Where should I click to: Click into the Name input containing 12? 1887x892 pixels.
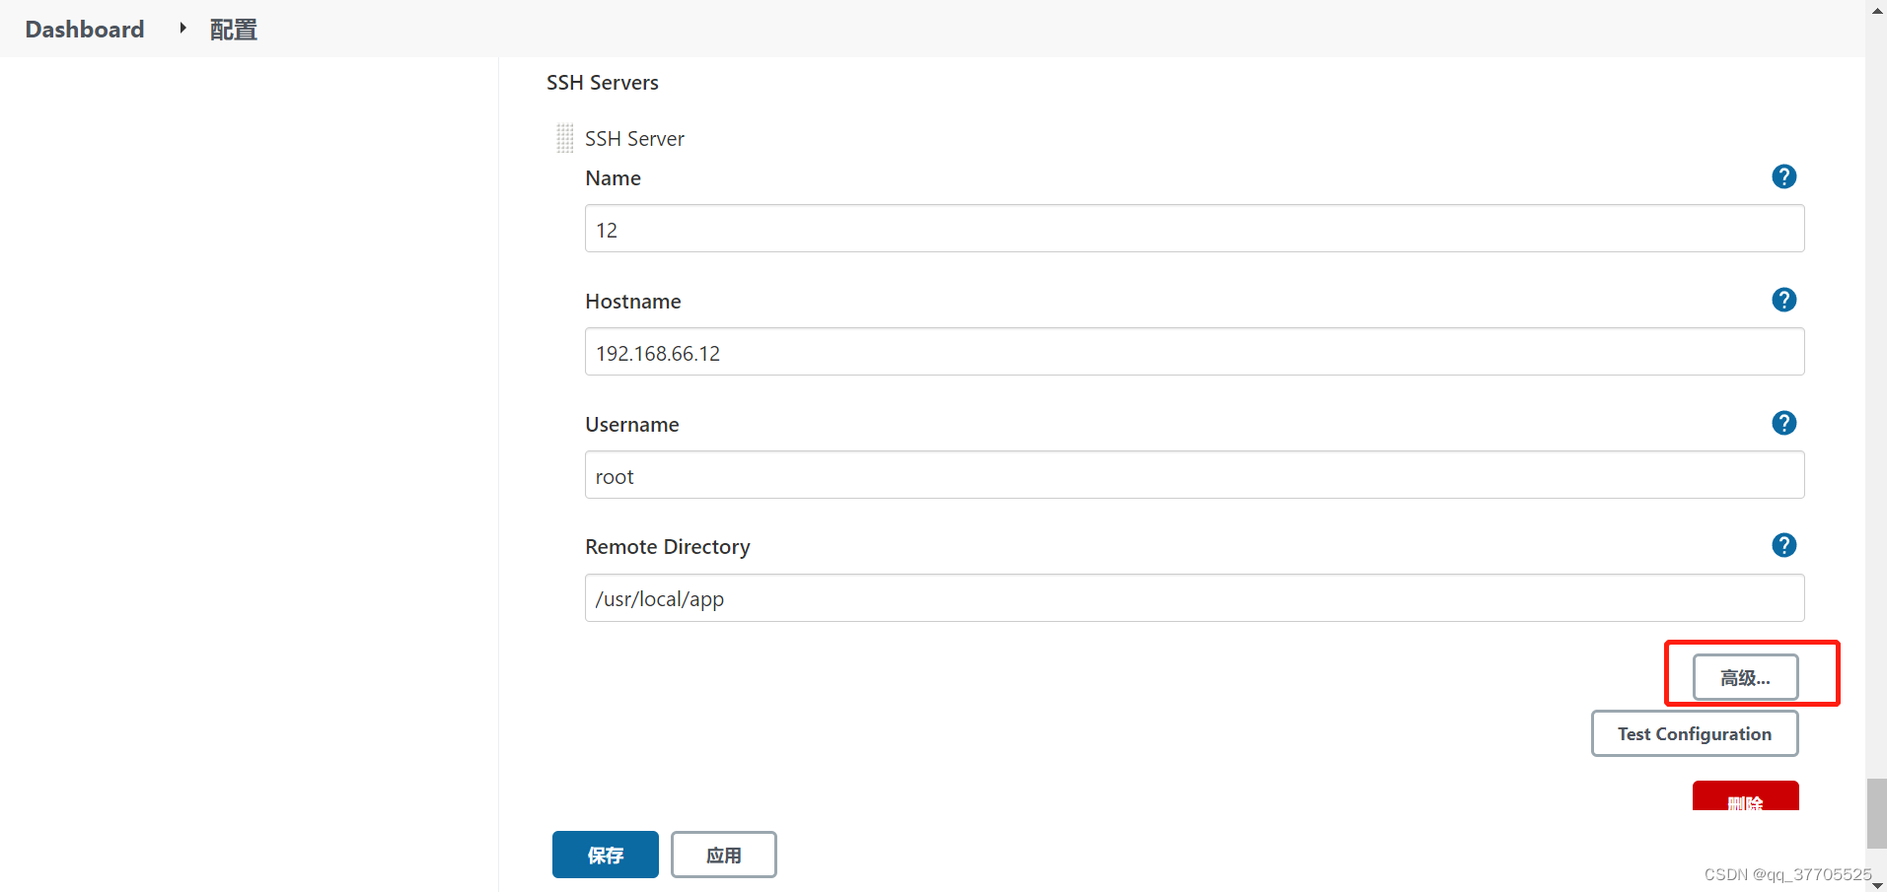click(x=1195, y=229)
